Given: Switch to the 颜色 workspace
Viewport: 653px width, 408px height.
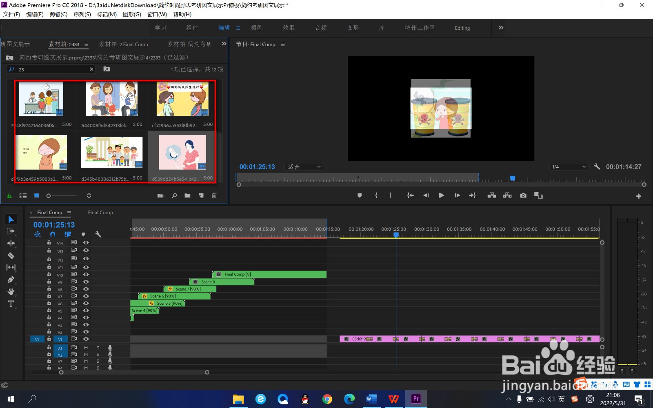Looking at the screenshot, I should pos(256,28).
